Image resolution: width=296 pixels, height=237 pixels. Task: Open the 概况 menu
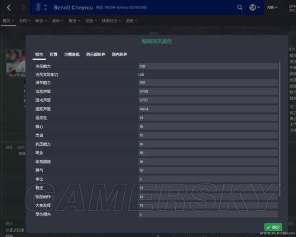pos(8,21)
